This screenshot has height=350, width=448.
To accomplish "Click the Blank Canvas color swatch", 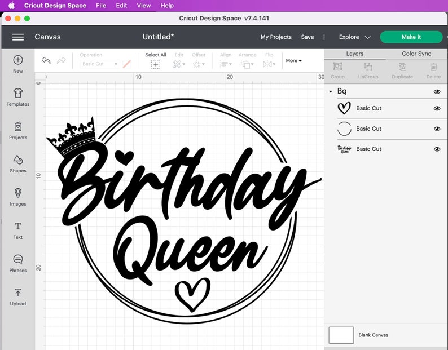I will point(341,335).
